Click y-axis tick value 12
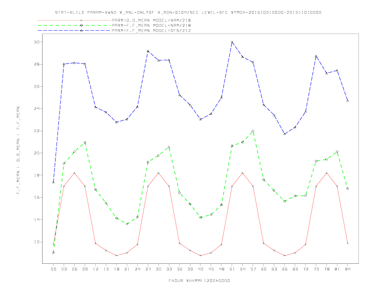 coord(36,242)
